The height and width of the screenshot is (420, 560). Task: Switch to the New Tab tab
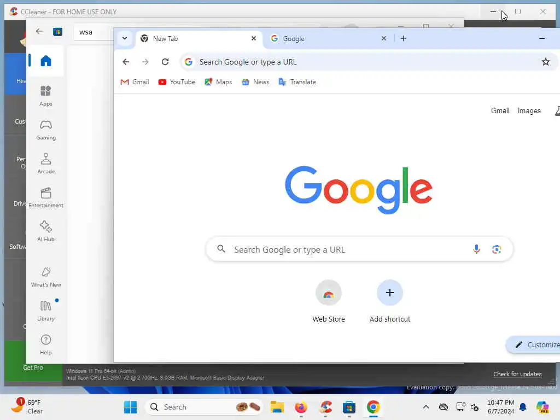tap(199, 39)
